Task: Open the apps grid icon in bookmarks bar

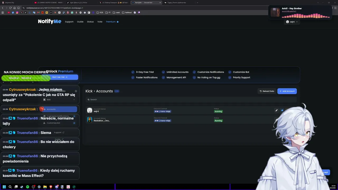Action: [3, 12]
